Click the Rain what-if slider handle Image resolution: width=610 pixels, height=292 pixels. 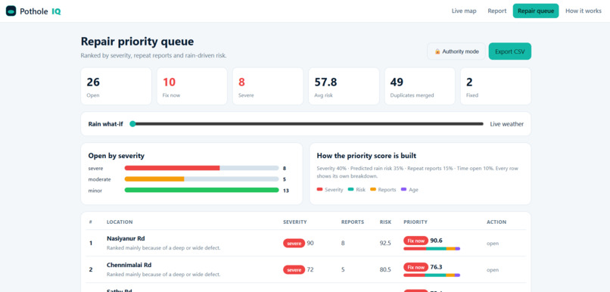coord(132,124)
